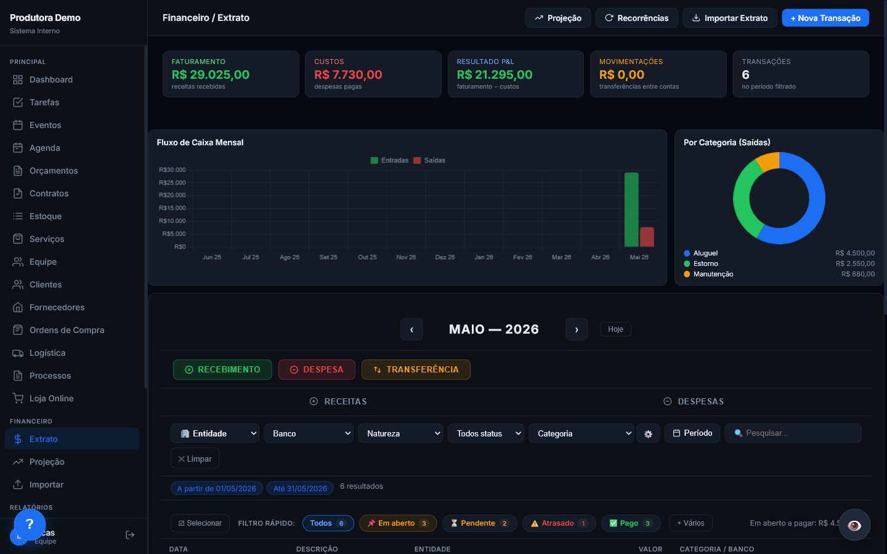Screen dimensions: 887x554
Task: Click Importar Extrato button
Action: (x=730, y=18)
